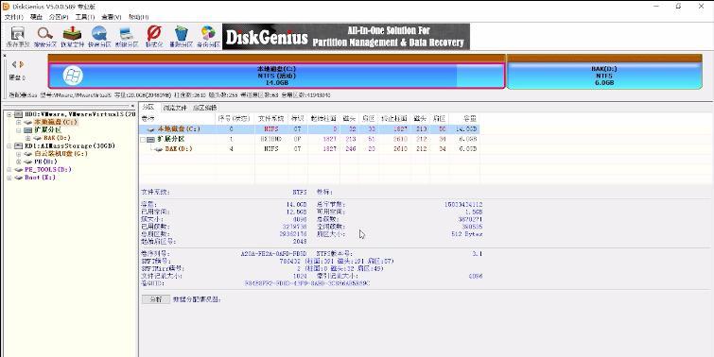
Task: Click the Delete partition trash bin icon
Action: pyautogui.click(x=182, y=37)
